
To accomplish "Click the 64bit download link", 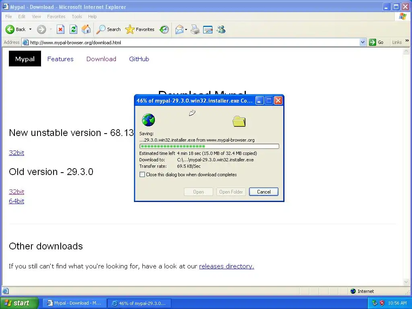I will 16,201.
